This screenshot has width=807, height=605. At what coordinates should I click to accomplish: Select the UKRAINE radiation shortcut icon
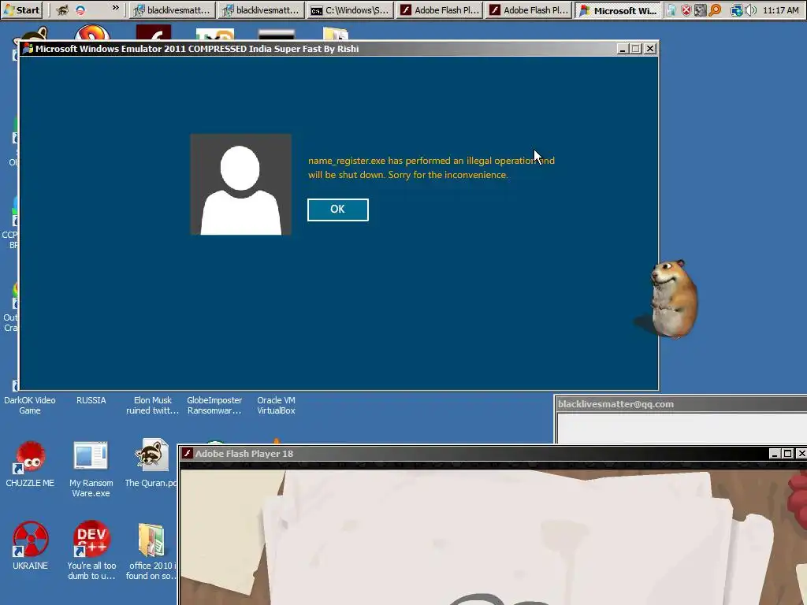(31, 540)
